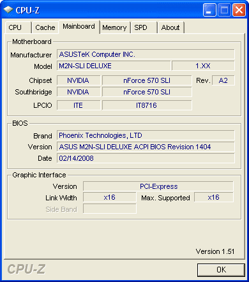Click the disabled maximize button
The width and height of the screenshot is (249, 282).
coord(224,10)
